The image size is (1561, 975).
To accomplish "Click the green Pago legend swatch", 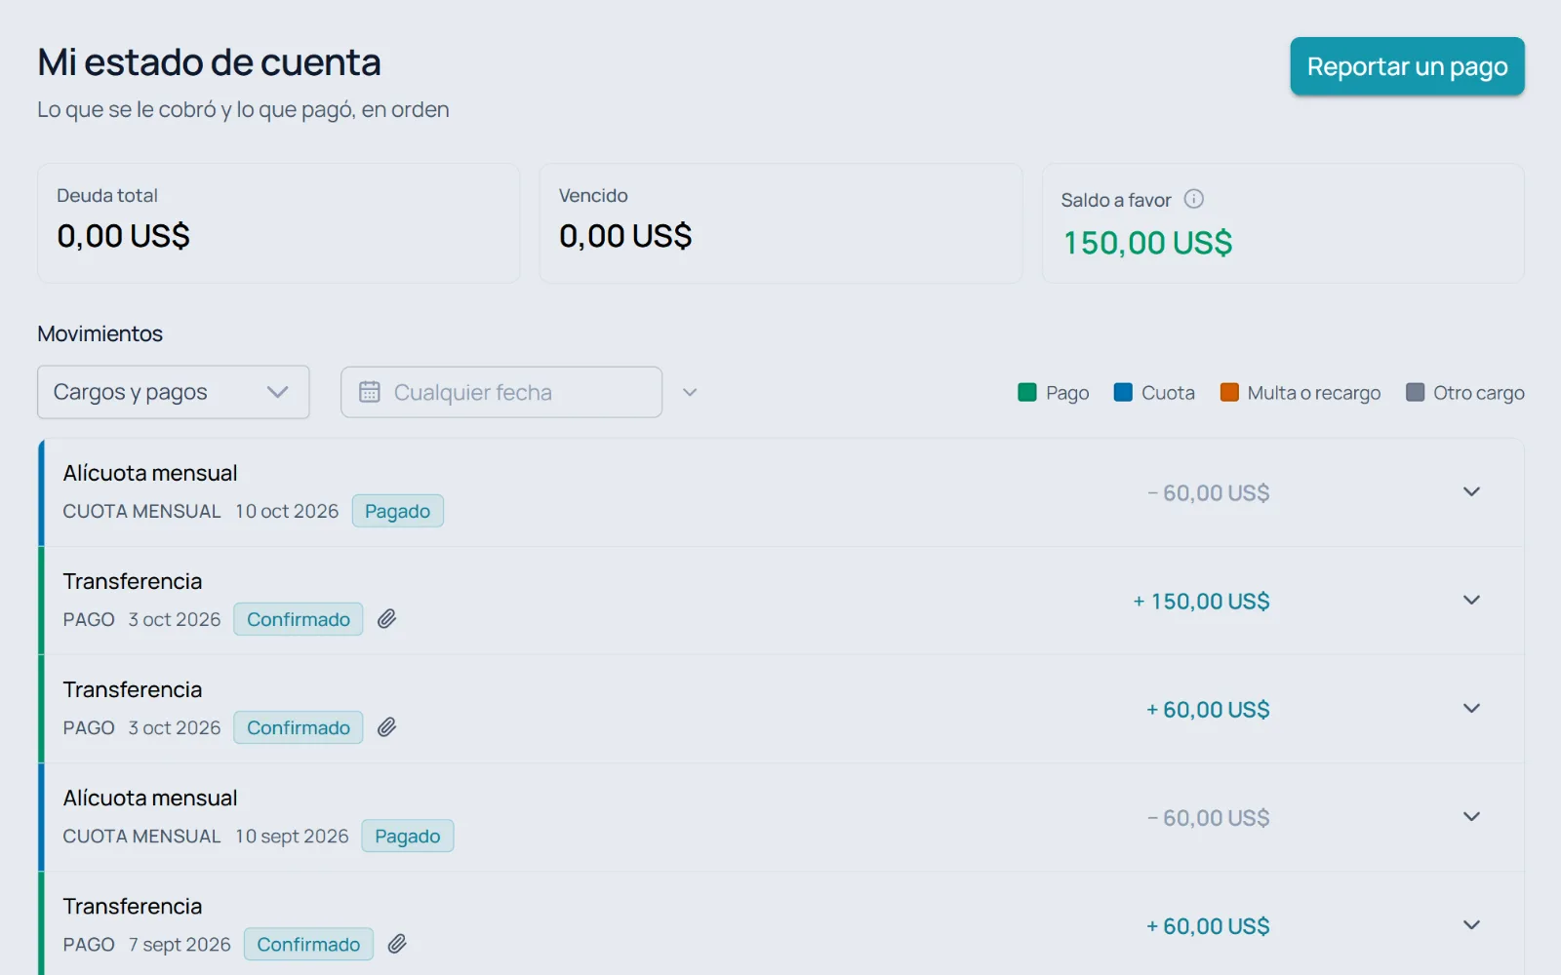I will coord(1026,392).
